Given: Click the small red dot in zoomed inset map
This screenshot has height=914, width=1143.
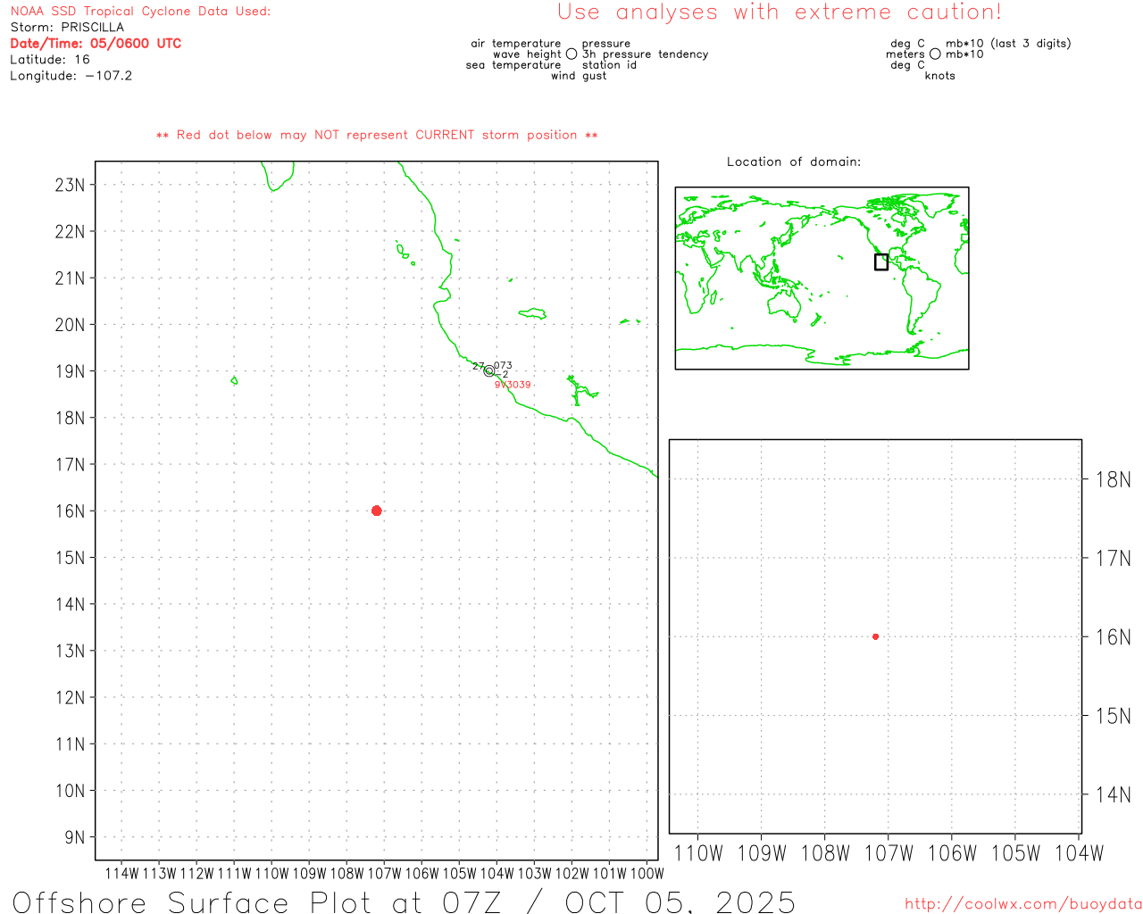Looking at the screenshot, I should pos(875,636).
